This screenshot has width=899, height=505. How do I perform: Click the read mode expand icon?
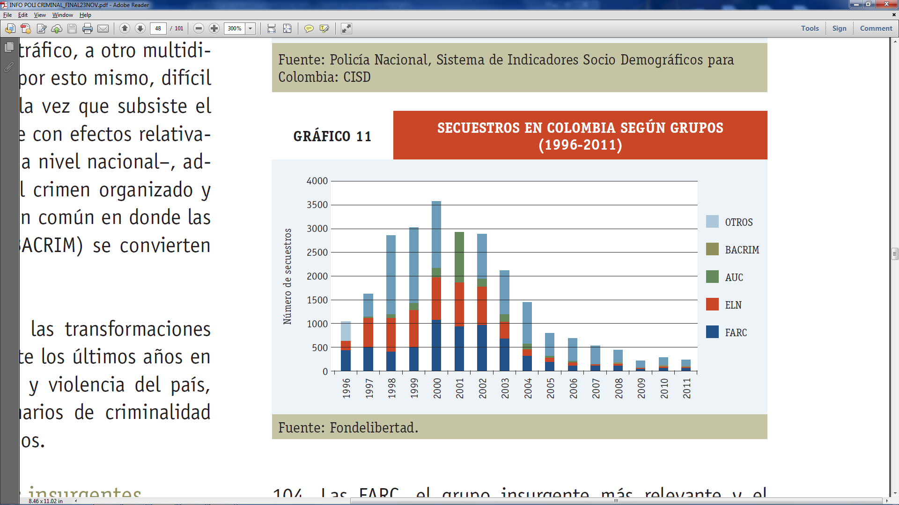pyautogui.click(x=346, y=29)
